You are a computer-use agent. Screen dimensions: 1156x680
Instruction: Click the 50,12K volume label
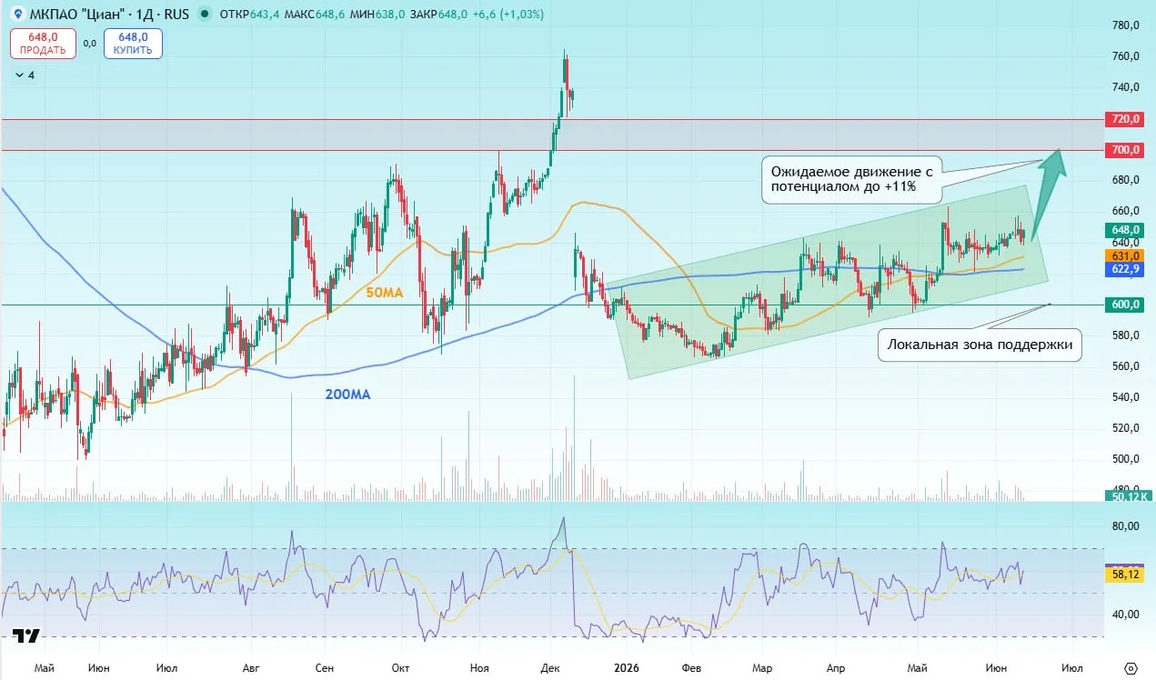click(1128, 495)
